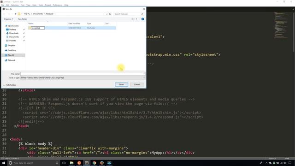Open the Windows Start menu
This screenshot has width=295, height=166.
[x=4, y=163]
